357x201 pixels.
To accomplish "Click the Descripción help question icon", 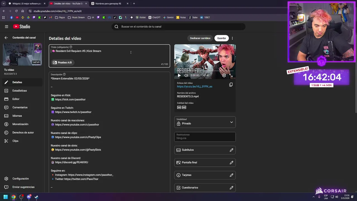I will tap(64, 74).
